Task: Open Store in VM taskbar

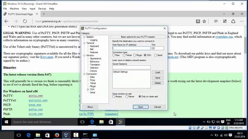Action: [x=111, y=122]
